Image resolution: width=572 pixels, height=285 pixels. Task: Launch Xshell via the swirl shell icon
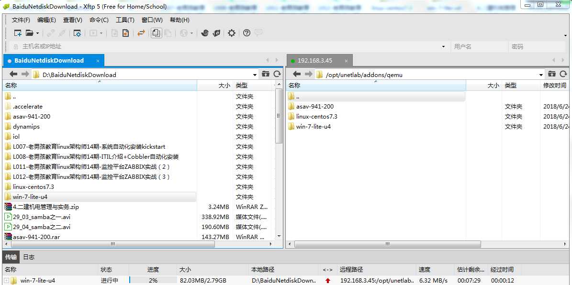click(205, 33)
